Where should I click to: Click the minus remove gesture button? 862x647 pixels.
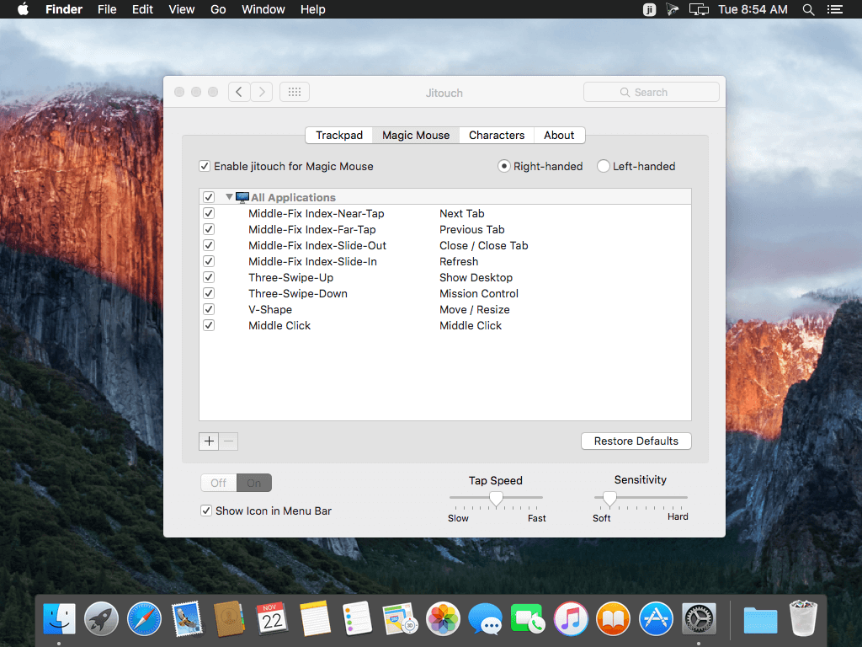point(229,441)
